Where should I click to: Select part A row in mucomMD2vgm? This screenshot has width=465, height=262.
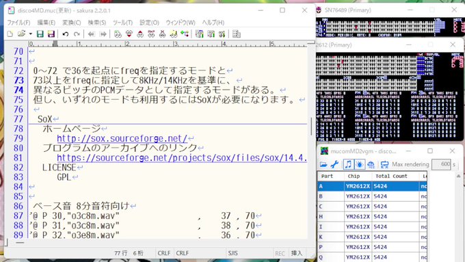point(373,186)
